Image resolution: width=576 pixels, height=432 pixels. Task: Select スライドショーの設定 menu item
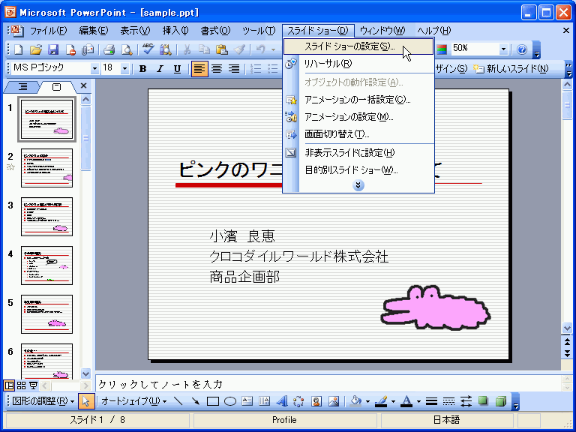(349, 46)
